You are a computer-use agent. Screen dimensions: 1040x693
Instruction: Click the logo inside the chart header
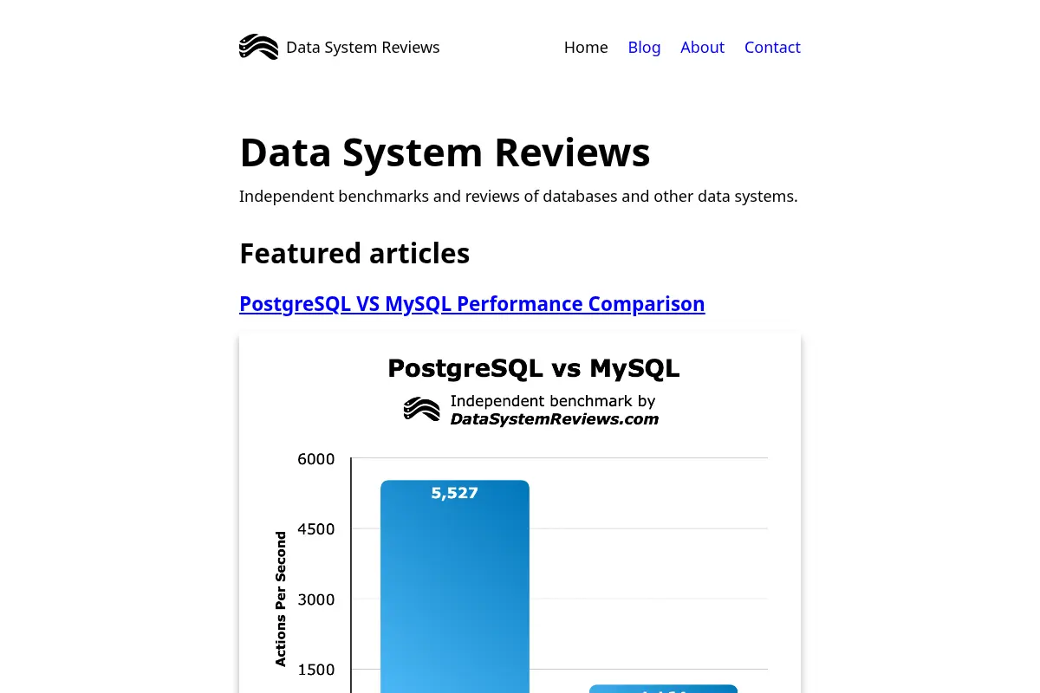pos(422,410)
